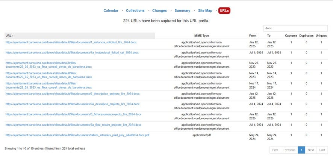This screenshot has height=157, width=333.
Task: Select the highlighted URLs tab
Action: [x=224, y=10]
